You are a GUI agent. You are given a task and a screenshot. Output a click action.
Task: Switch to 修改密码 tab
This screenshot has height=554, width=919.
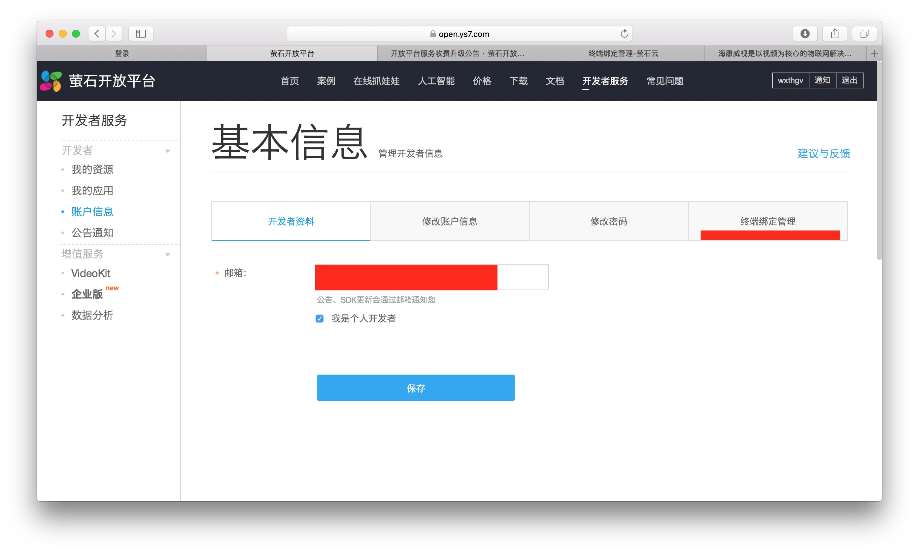(608, 221)
